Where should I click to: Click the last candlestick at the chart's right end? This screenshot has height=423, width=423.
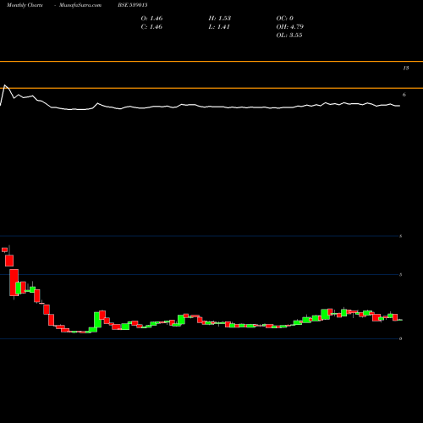click(400, 320)
